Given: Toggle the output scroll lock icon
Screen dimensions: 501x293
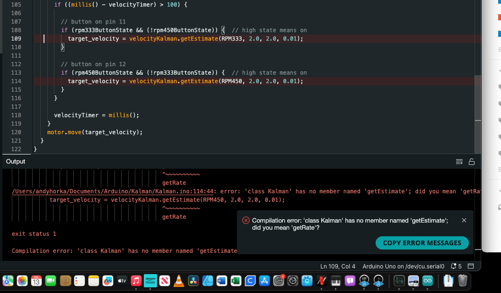Looking at the screenshot, I should pos(472,162).
